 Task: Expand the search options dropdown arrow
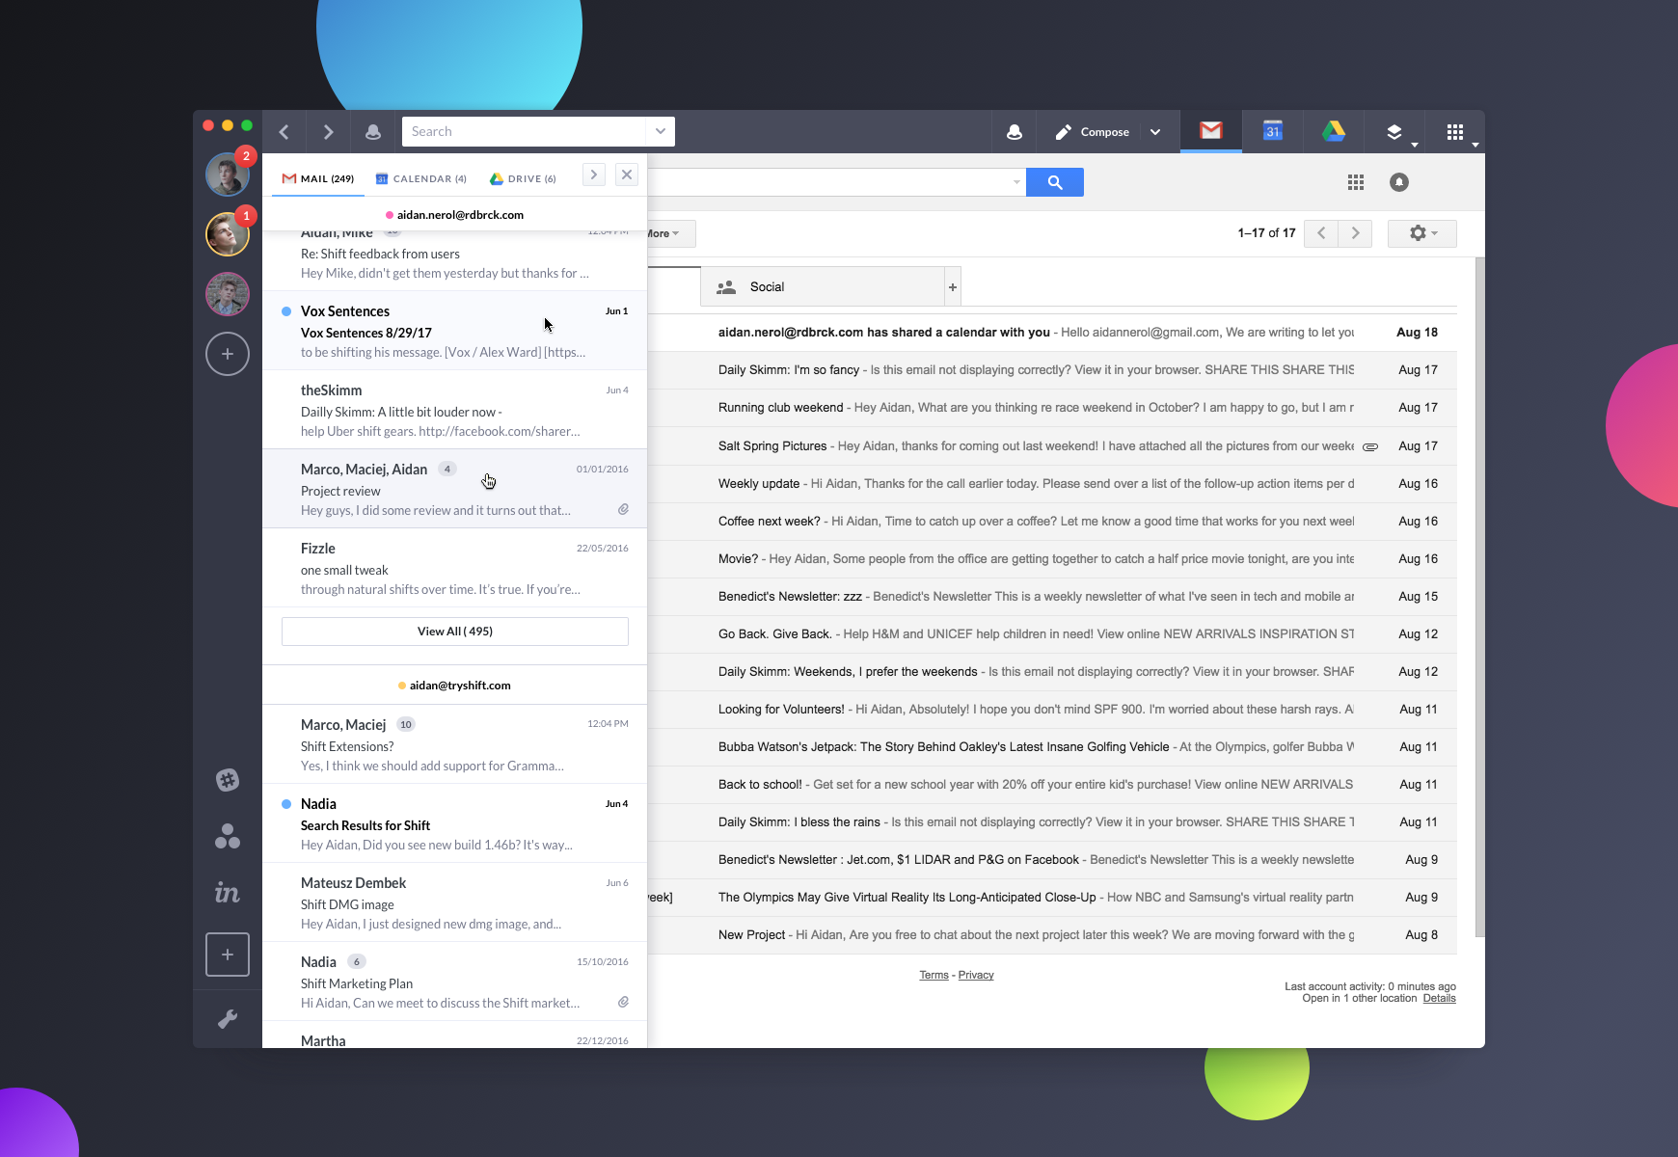[1015, 181]
